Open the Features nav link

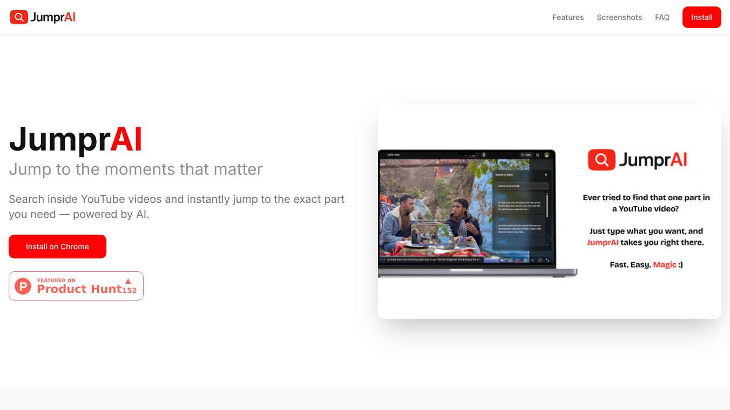click(x=568, y=17)
